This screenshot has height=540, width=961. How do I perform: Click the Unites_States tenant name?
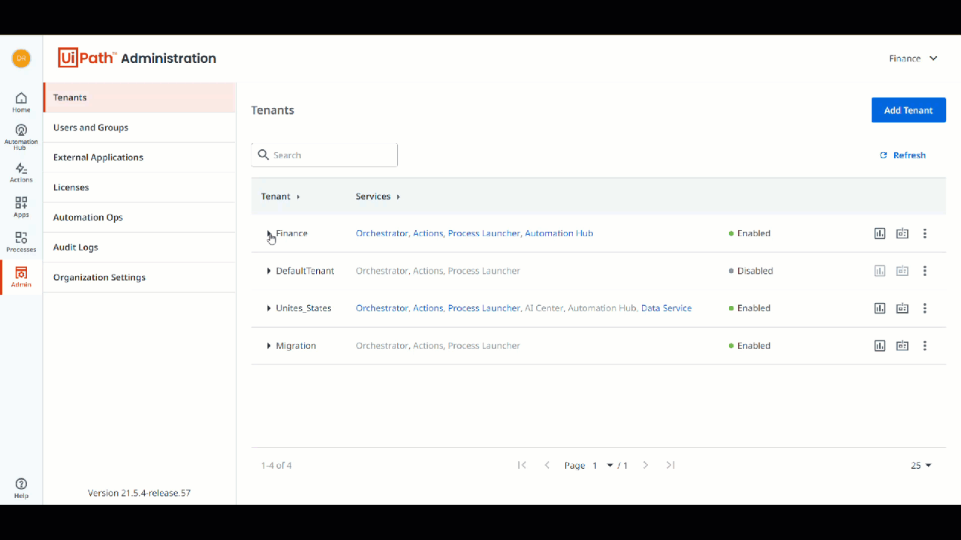pos(303,308)
